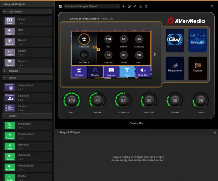This screenshot has width=218, height=181.
Task: Select the Twitch Chatbox widget icon
Action: coord(10,108)
